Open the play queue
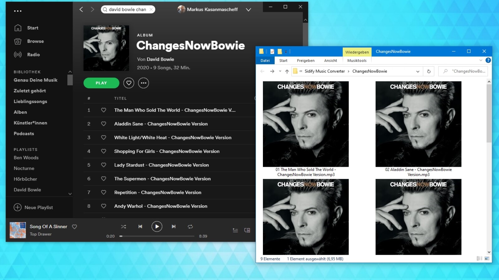This screenshot has width=499, height=280. (235, 230)
